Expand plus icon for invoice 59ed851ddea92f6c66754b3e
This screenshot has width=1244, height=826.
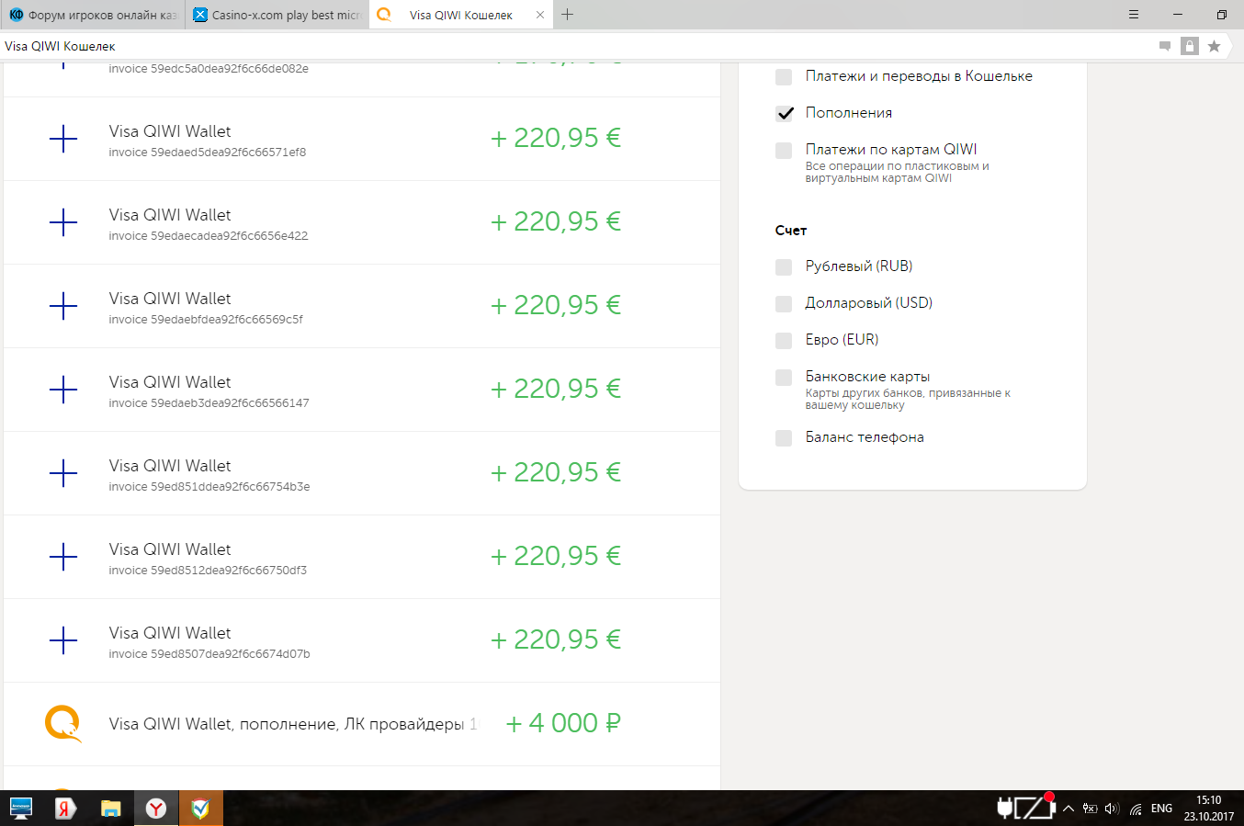(63, 473)
